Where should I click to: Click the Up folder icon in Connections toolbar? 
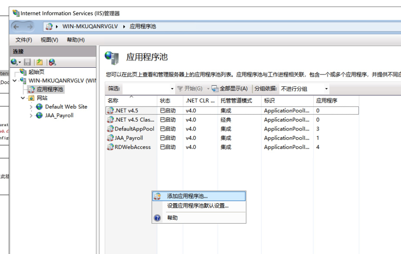point(40,62)
